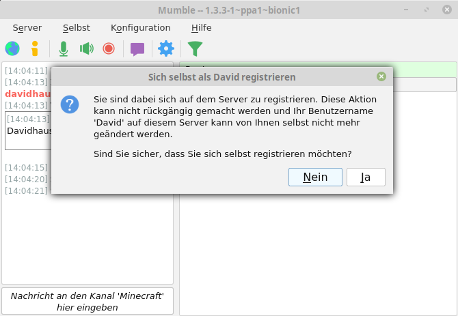Screen dimensions: 458x316
Task: Toggle the green channel filter funnel icon
Action: (x=195, y=48)
